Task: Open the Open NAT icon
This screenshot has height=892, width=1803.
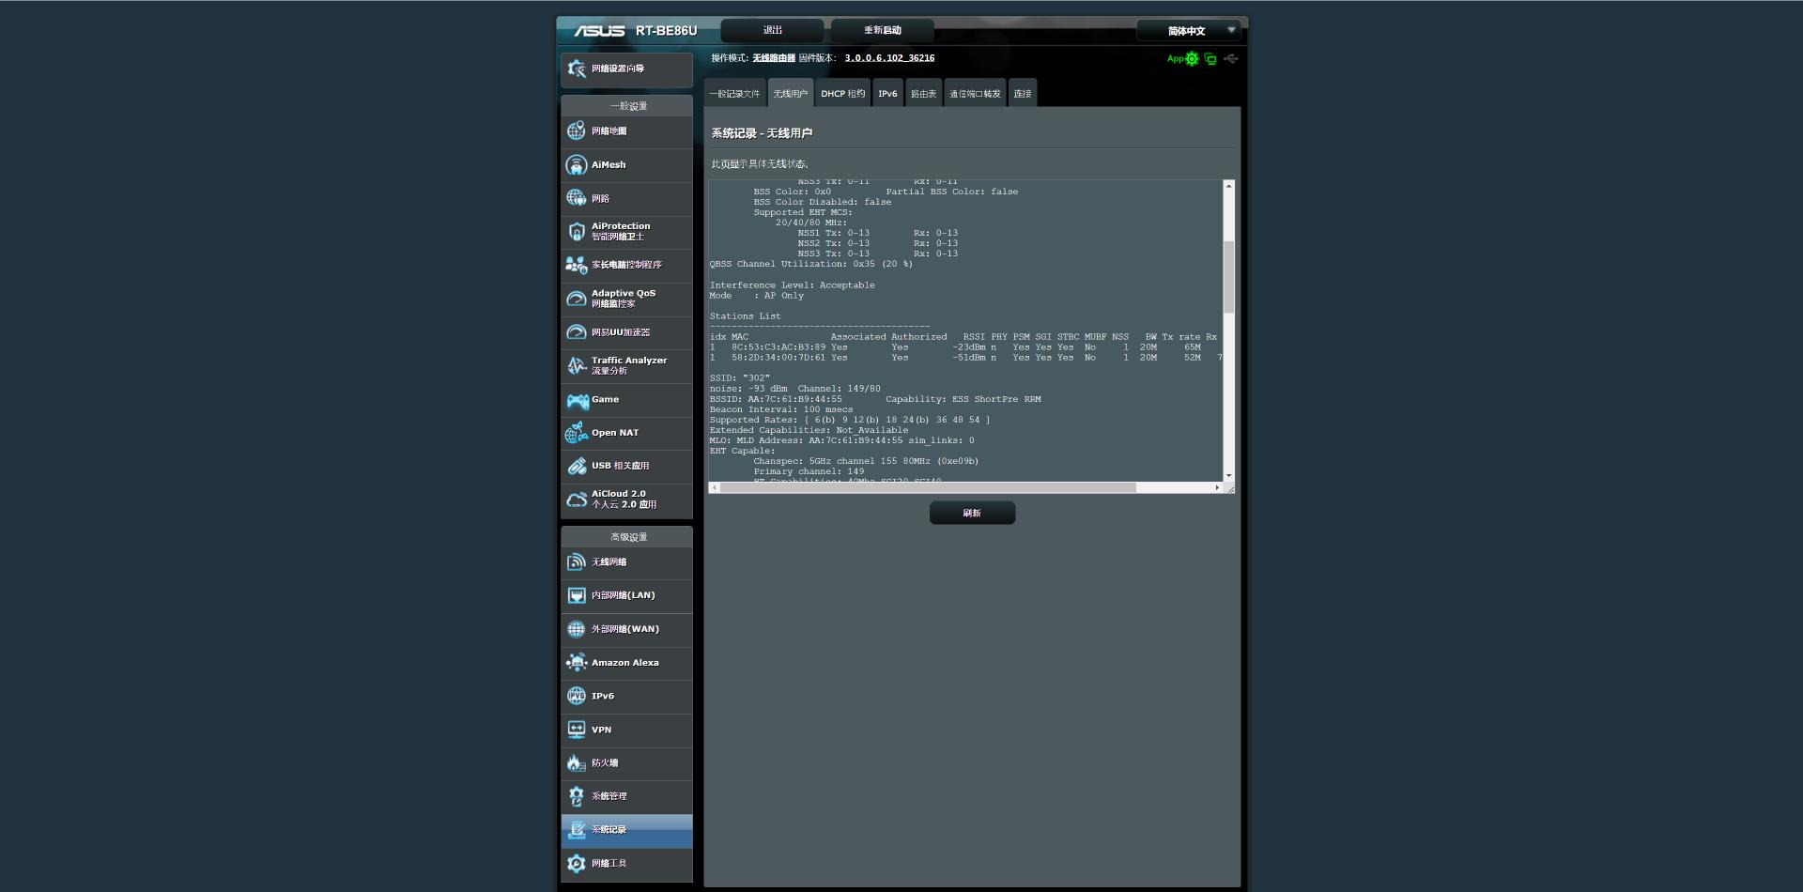Action: coord(577,433)
